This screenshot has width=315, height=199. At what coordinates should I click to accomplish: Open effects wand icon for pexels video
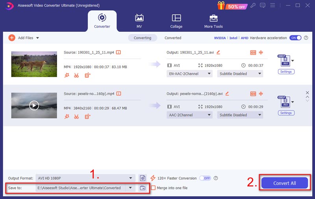(x=67, y=117)
